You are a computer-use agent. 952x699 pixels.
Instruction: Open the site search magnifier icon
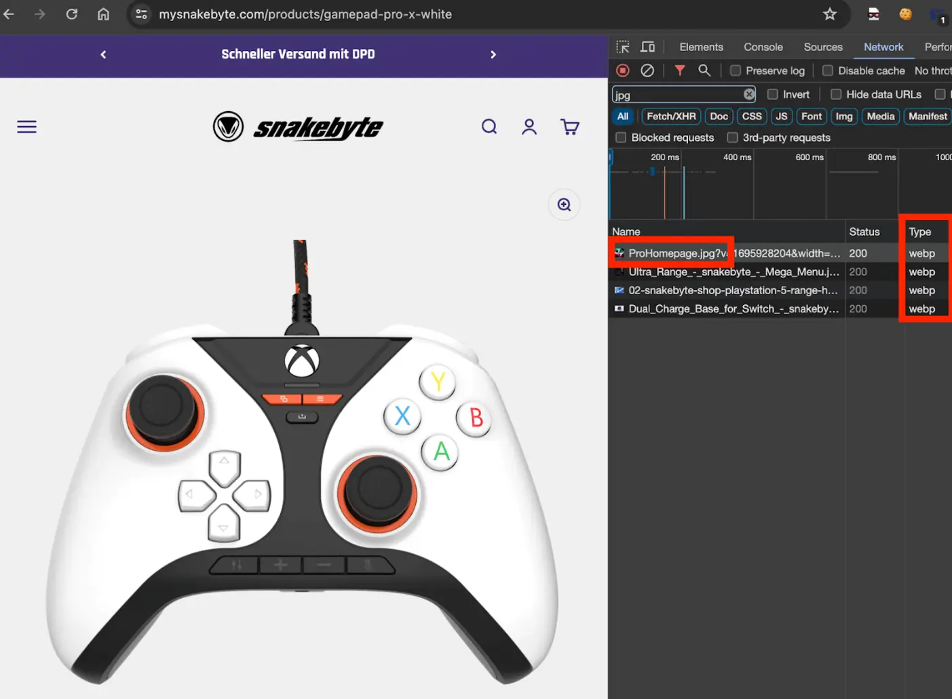489,127
